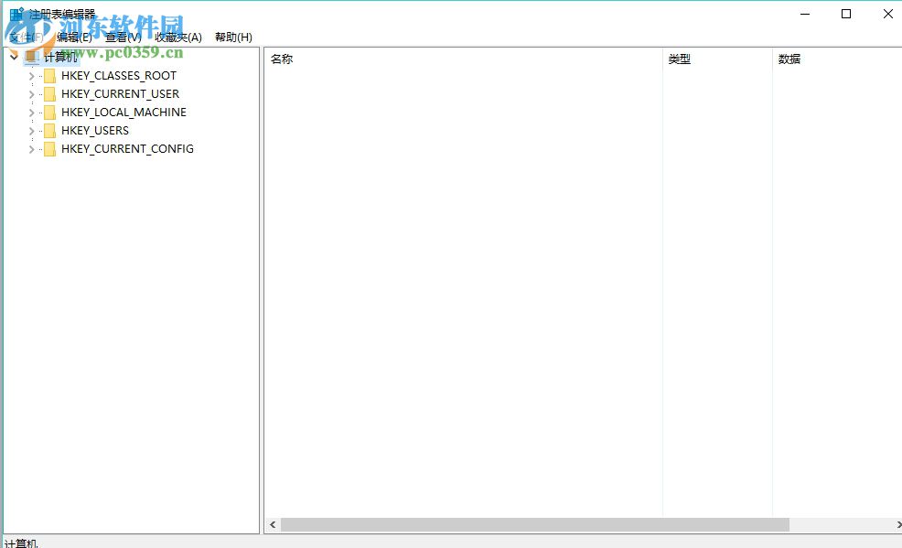Select the HKEY_USERS folder icon
The width and height of the screenshot is (902, 548).
[49, 131]
